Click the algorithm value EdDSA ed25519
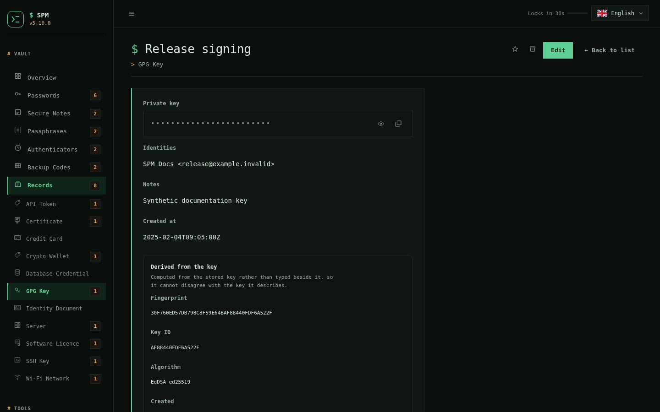660x412 pixels. point(170,382)
